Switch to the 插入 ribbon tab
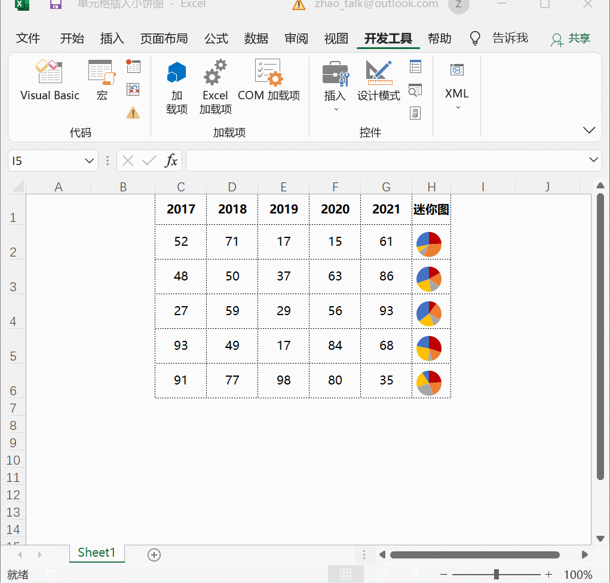The height and width of the screenshot is (583, 610). (x=112, y=38)
